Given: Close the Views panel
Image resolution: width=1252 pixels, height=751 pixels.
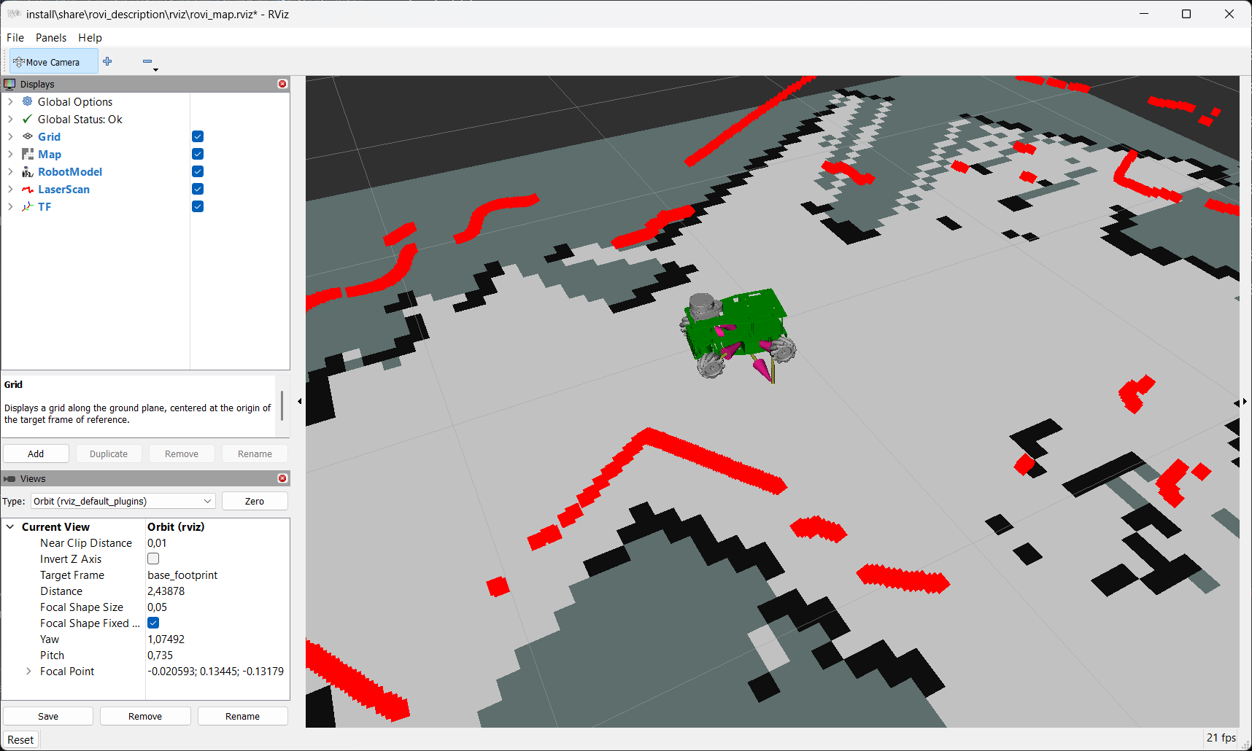Looking at the screenshot, I should (x=282, y=478).
